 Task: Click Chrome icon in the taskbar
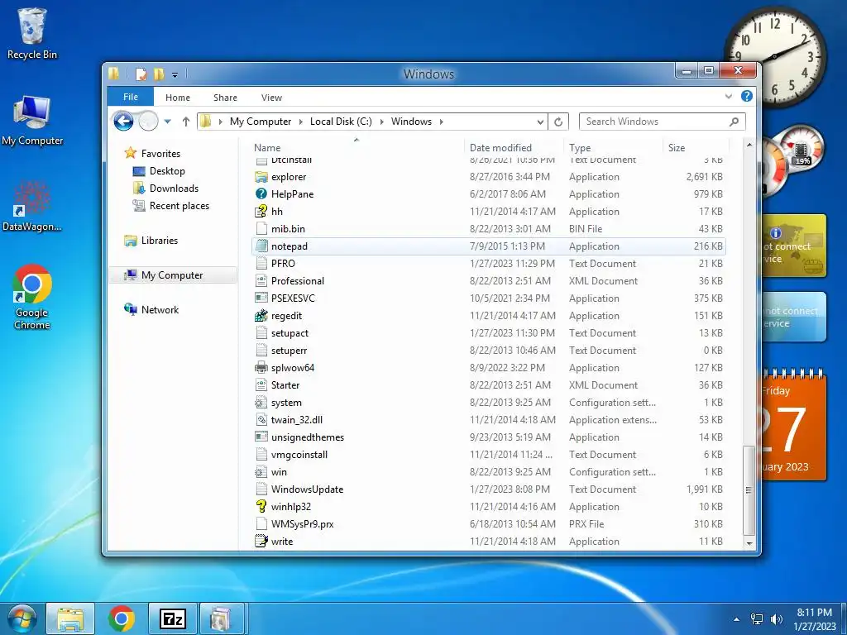122,618
